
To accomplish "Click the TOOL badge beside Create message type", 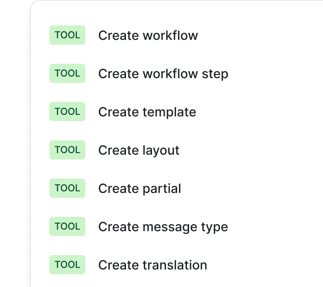I will (67, 226).
